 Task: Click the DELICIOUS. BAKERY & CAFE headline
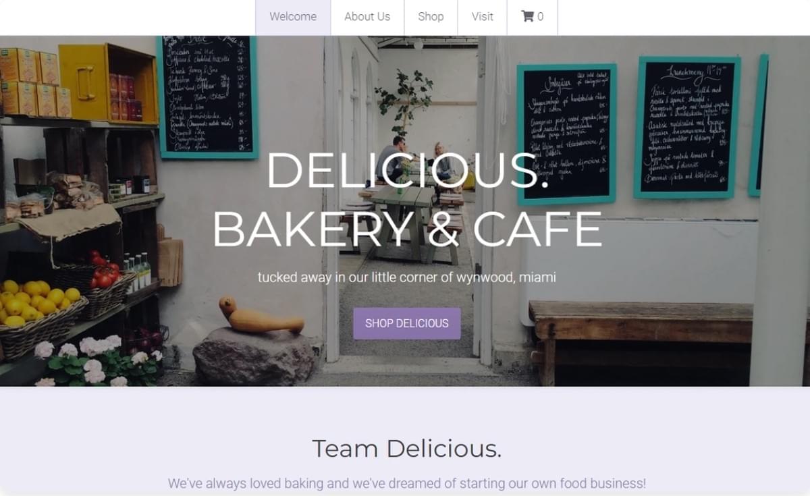407,200
